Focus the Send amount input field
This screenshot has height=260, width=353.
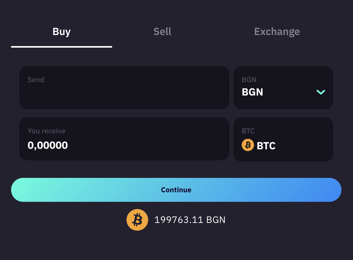(x=124, y=88)
